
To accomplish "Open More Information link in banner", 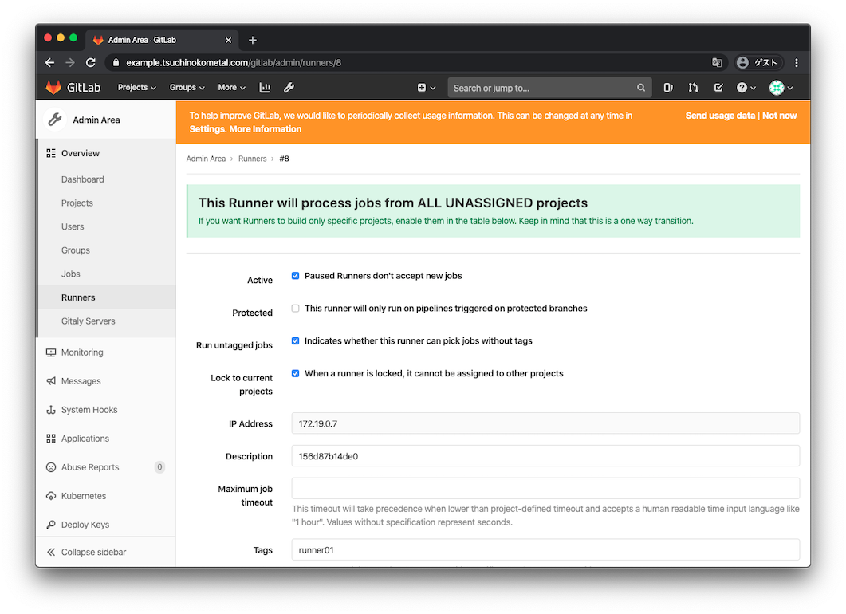I will [265, 129].
